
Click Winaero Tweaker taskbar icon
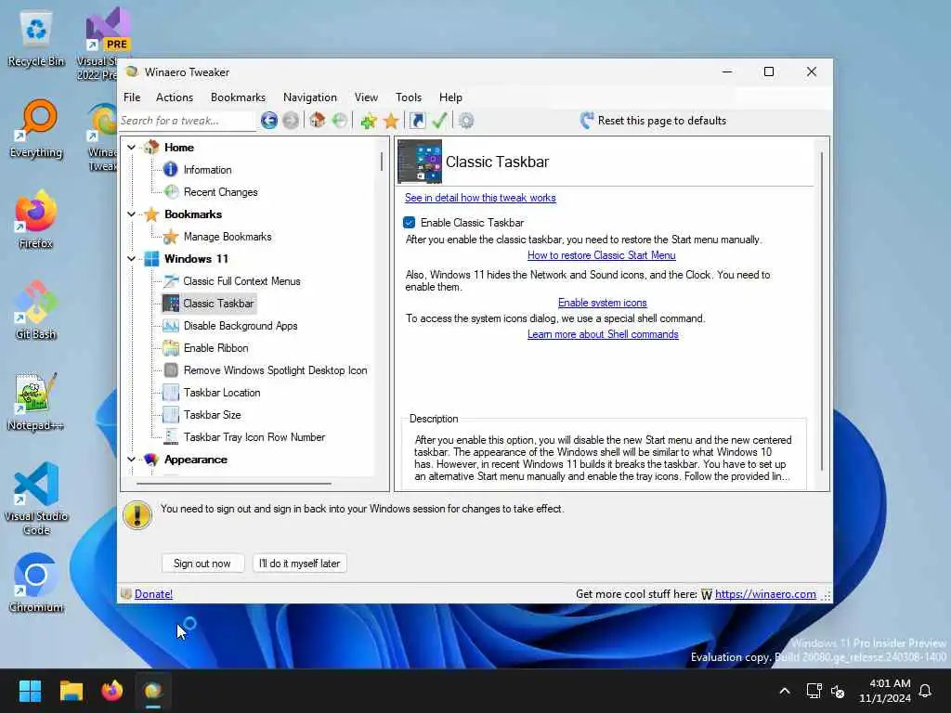[x=153, y=691]
